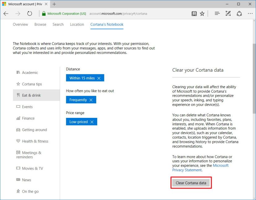Viewport: 256px width, 200px height.
Task: Click the Getting around car icon
Action: pos(18,130)
